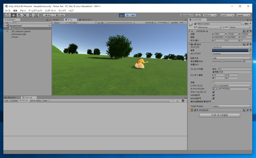
Task: Expand SD_unitychan_generic in the hierarchy
Action: pos(7,31)
